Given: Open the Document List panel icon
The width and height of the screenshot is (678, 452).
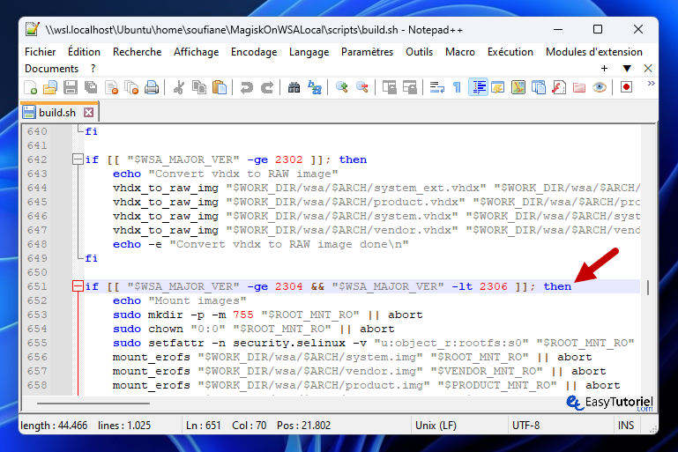Looking at the screenshot, I should (x=539, y=88).
